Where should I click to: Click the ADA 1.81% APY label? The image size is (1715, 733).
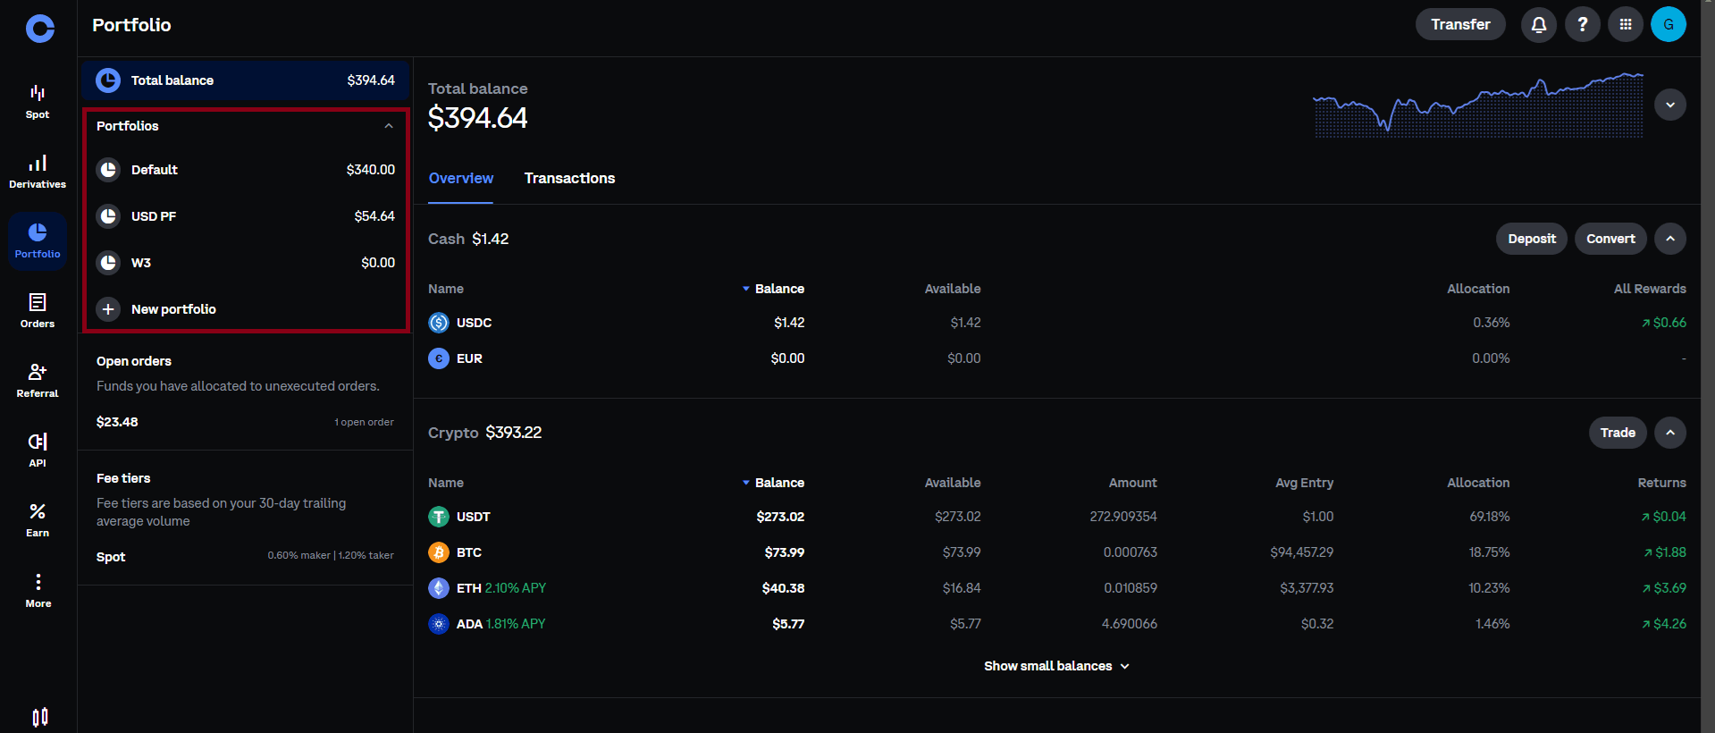[516, 624]
